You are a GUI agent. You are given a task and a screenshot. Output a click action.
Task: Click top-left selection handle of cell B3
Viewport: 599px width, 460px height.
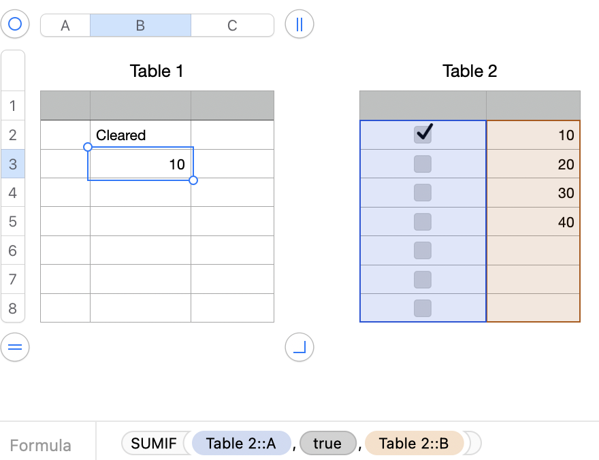click(x=88, y=147)
